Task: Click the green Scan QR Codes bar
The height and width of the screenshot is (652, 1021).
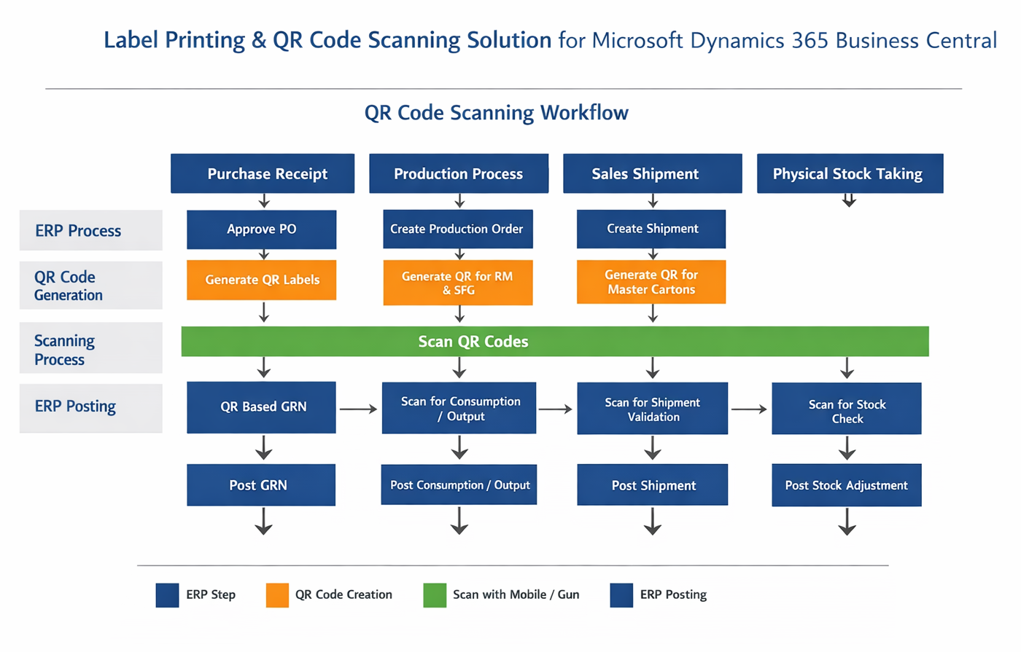Action: [x=555, y=342]
